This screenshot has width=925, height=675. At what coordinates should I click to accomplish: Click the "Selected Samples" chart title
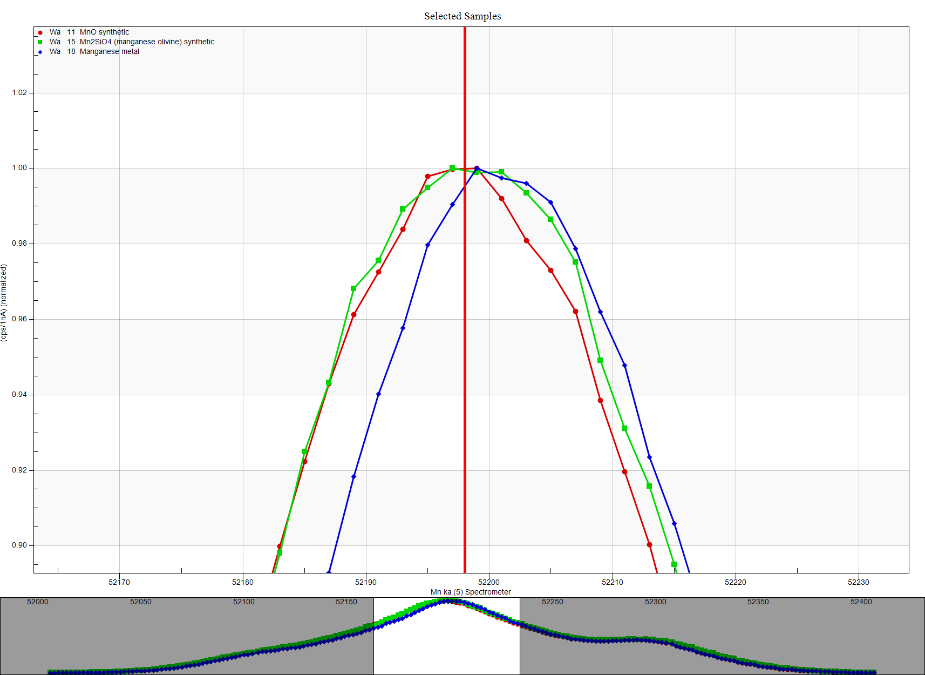coord(462,16)
